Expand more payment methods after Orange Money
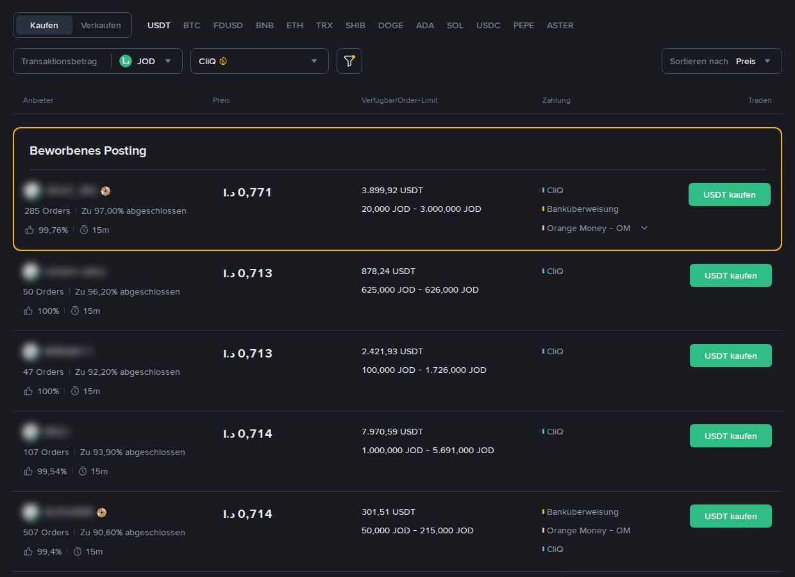The height and width of the screenshot is (577, 795). point(644,228)
